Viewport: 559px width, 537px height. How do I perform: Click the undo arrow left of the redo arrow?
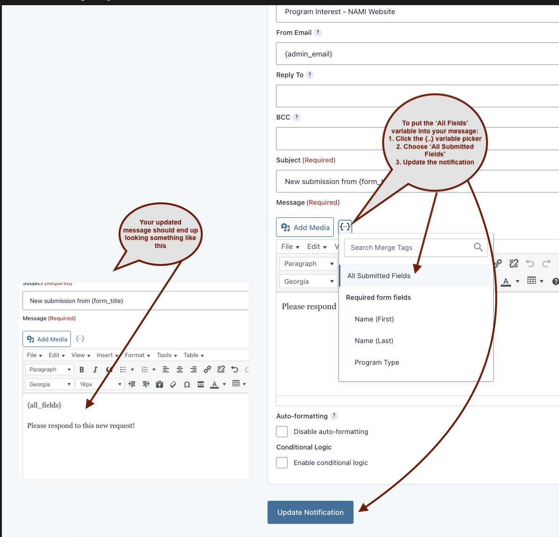point(530,264)
